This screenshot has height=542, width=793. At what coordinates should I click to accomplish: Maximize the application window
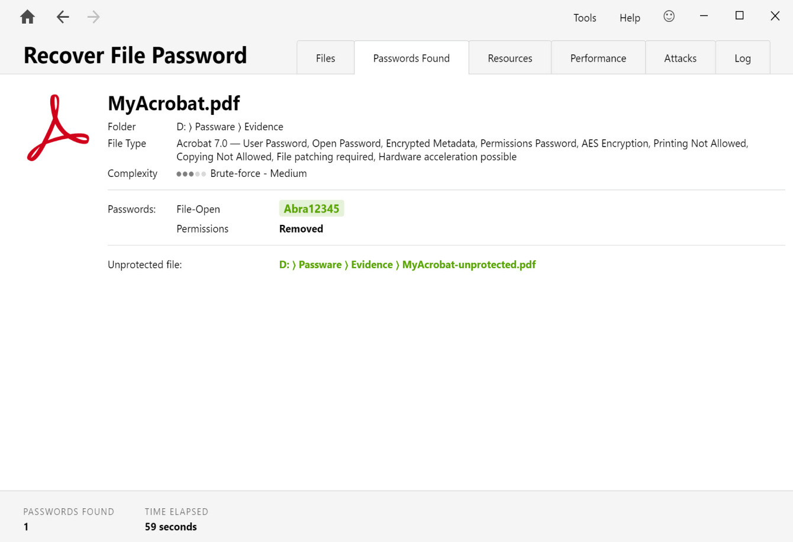click(739, 16)
